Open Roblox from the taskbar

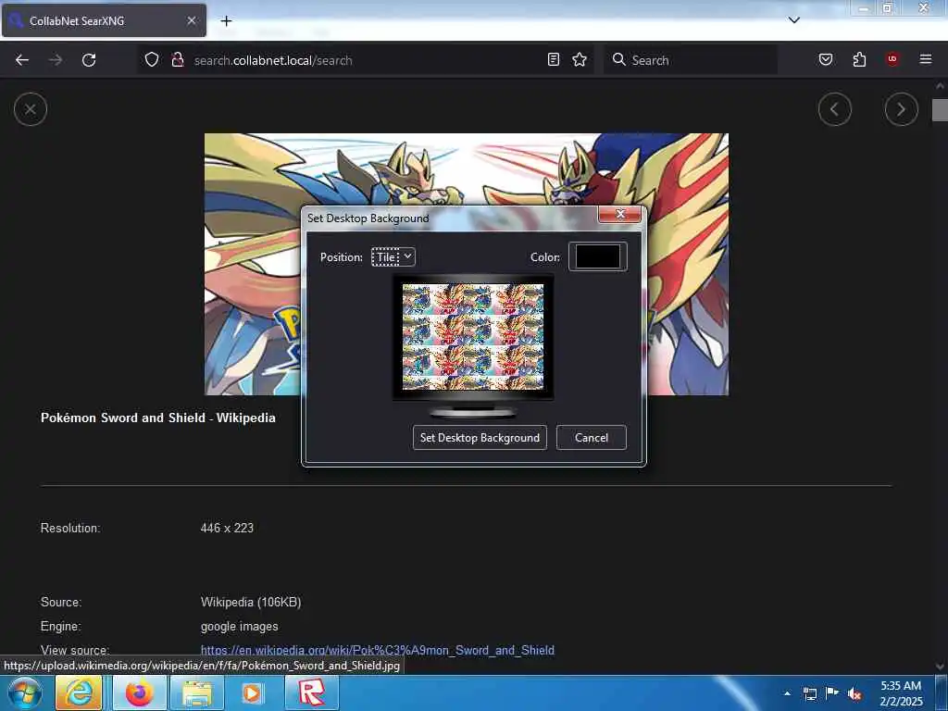pos(312,692)
